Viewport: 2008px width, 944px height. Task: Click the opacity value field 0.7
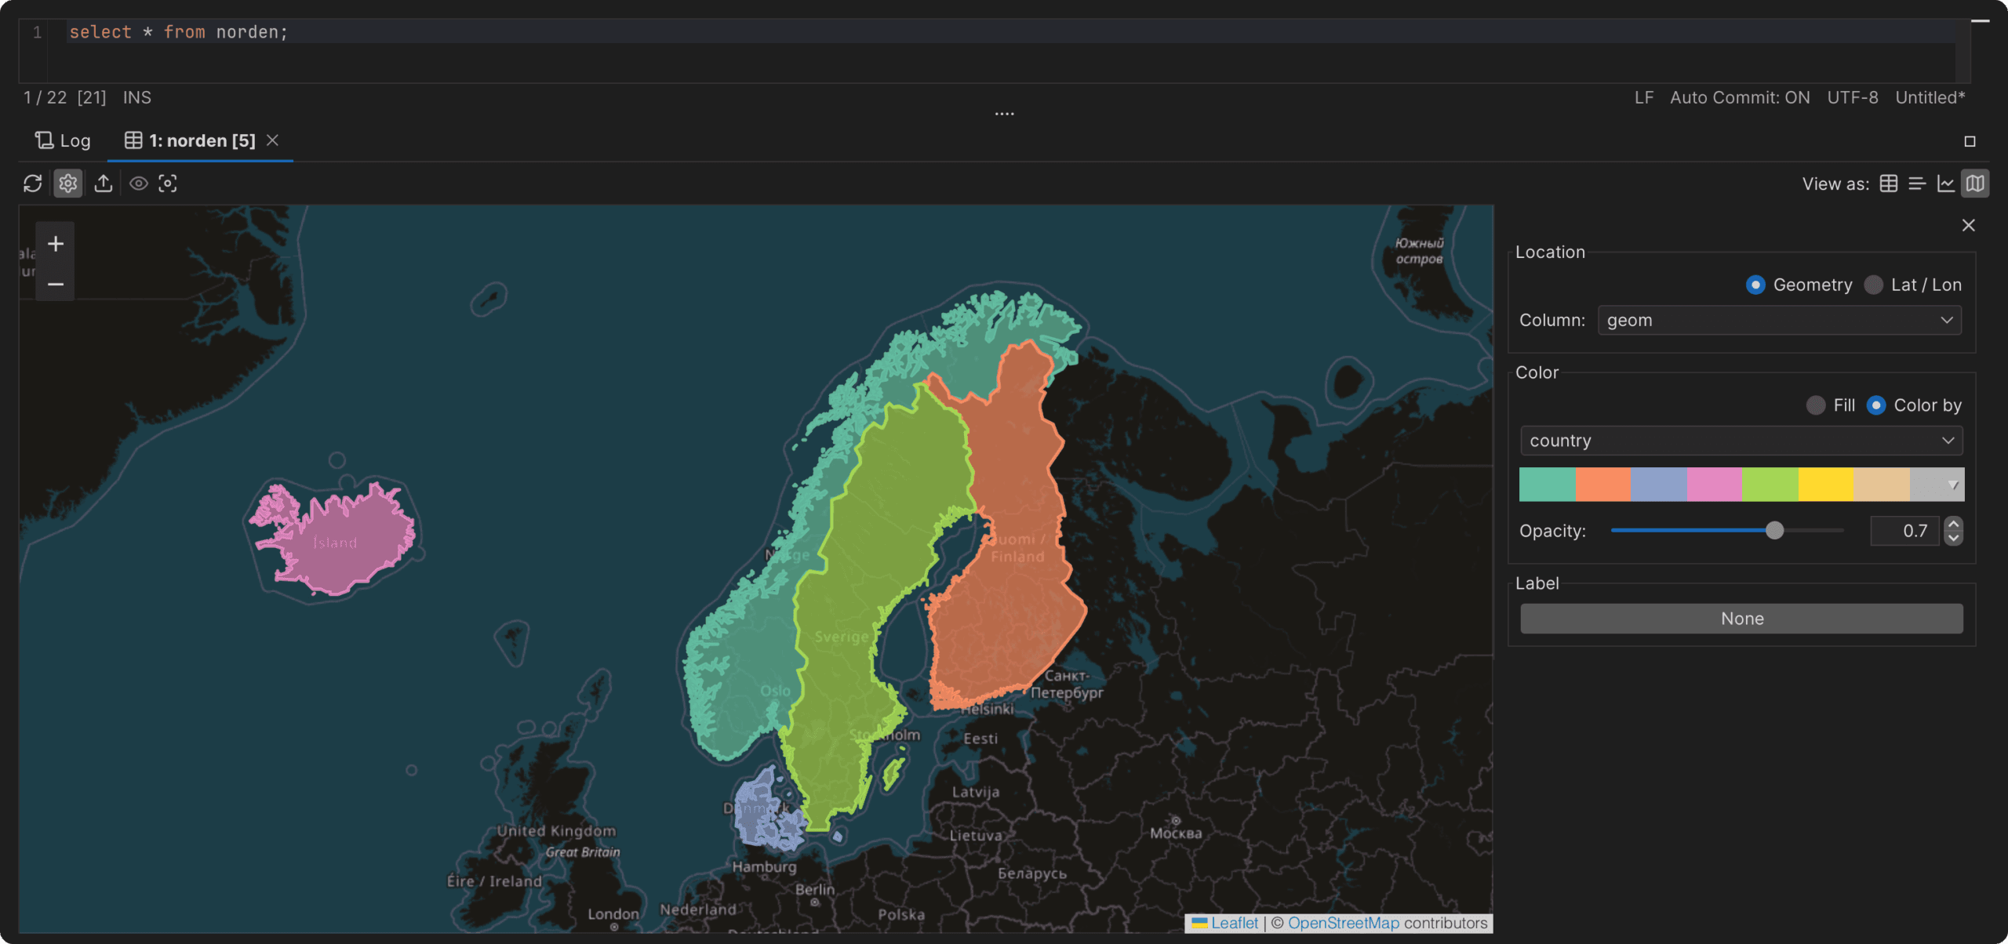(1904, 531)
